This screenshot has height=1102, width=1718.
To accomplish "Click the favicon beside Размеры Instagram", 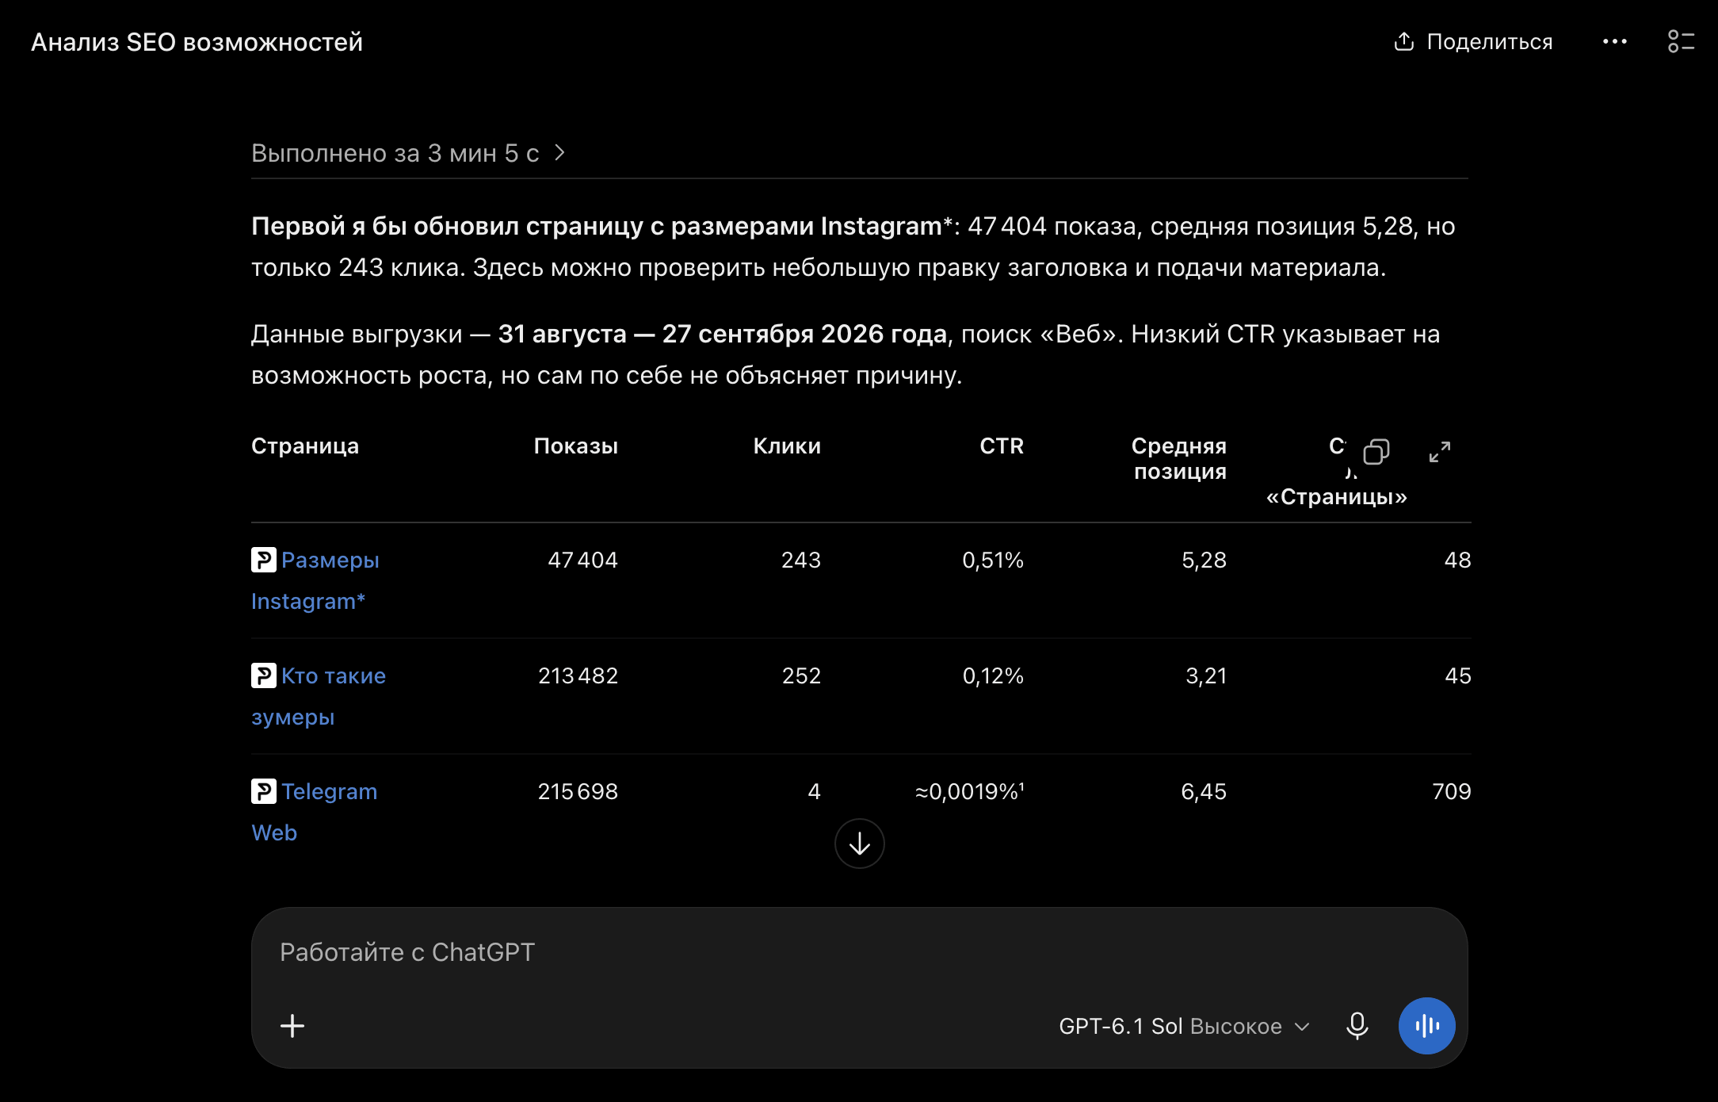I will click(264, 560).
